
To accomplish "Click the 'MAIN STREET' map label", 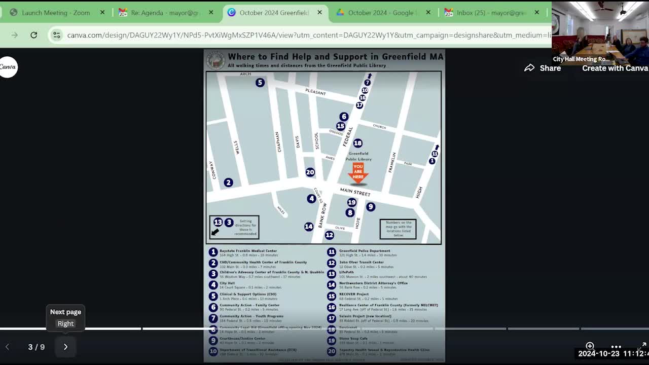I will click(x=355, y=192).
